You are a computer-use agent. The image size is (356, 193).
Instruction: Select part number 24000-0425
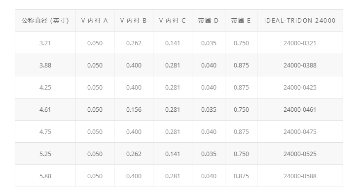coord(300,88)
